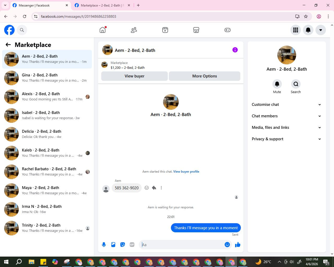This screenshot has width=334, height=267.
Task: Go to the Home feed icon
Action: [103, 30]
